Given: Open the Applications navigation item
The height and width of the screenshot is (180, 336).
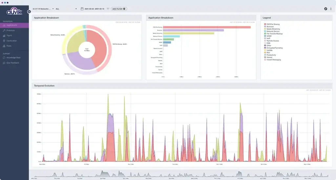Looking at the screenshot, I should point(14,25).
